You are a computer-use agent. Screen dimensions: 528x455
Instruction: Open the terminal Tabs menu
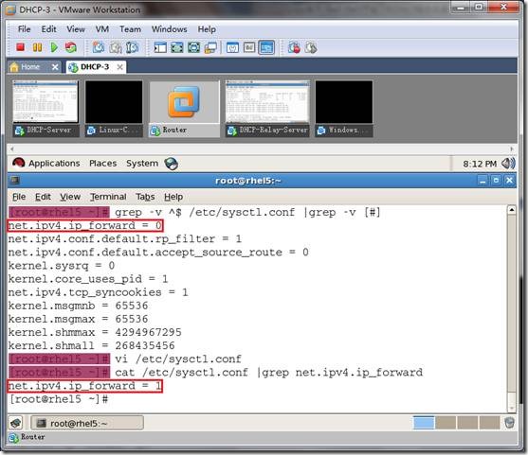point(145,197)
